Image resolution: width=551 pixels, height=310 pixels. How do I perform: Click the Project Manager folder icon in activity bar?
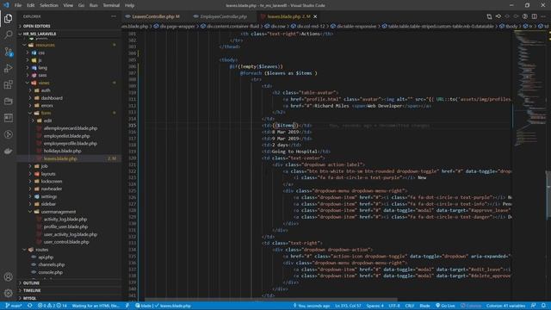pos(8,102)
